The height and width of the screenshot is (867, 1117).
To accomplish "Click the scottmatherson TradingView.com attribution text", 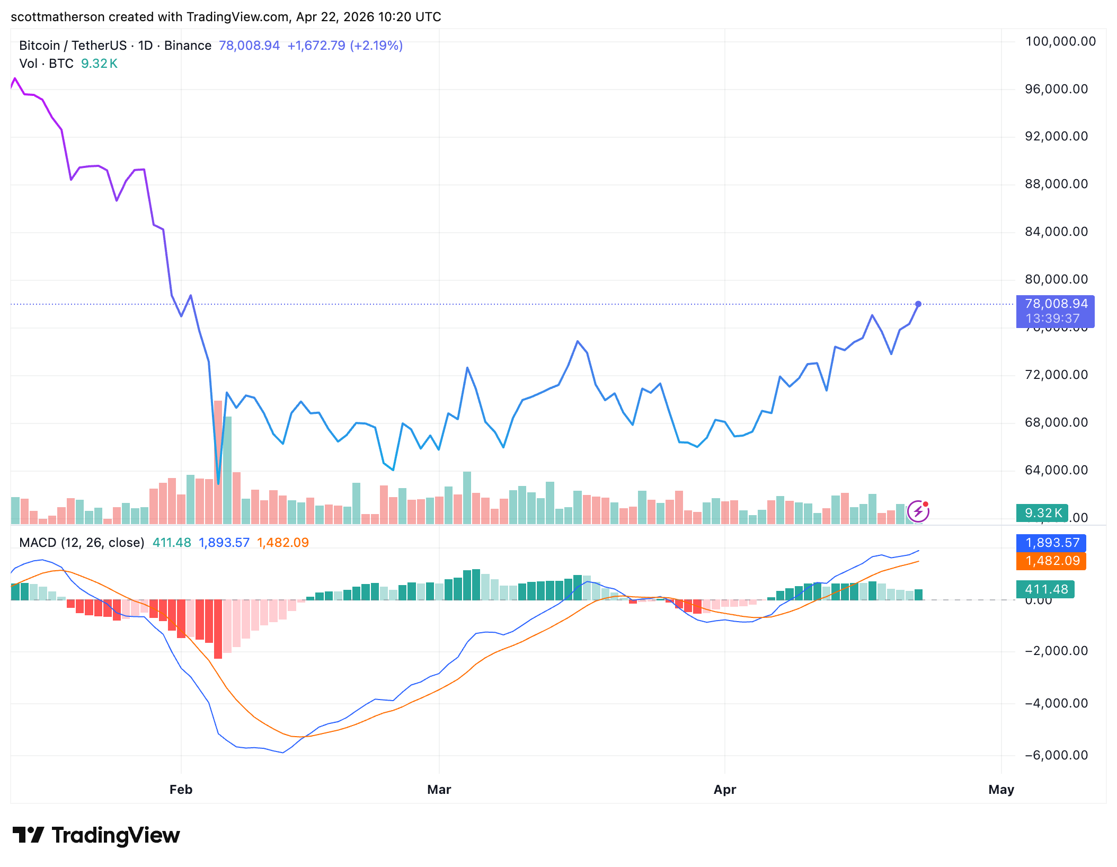I will (x=226, y=17).
